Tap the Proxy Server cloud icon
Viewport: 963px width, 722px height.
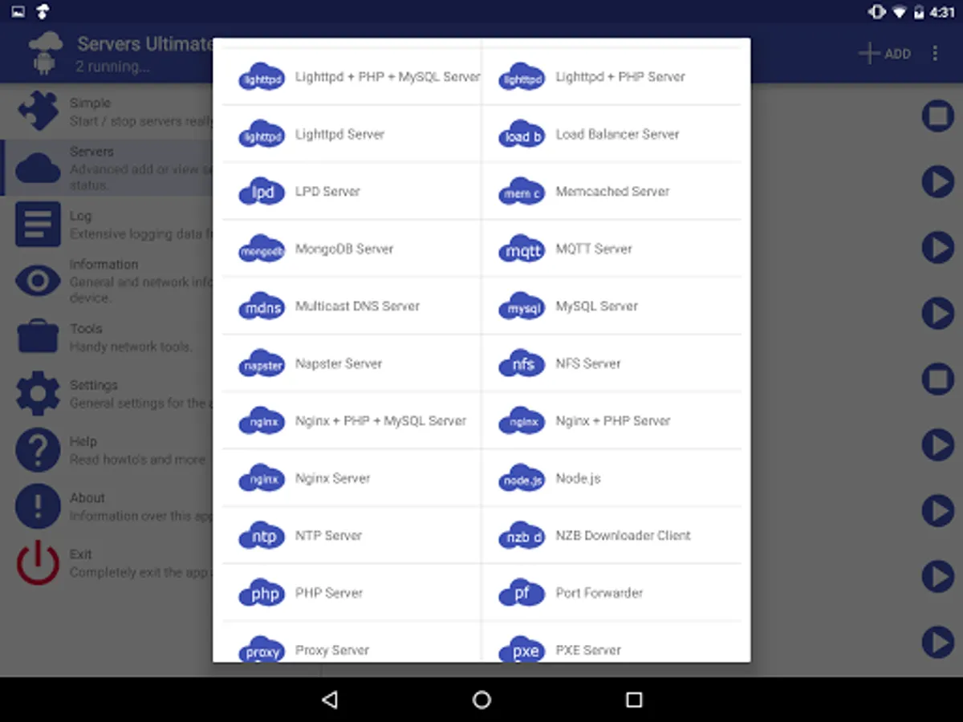click(262, 648)
